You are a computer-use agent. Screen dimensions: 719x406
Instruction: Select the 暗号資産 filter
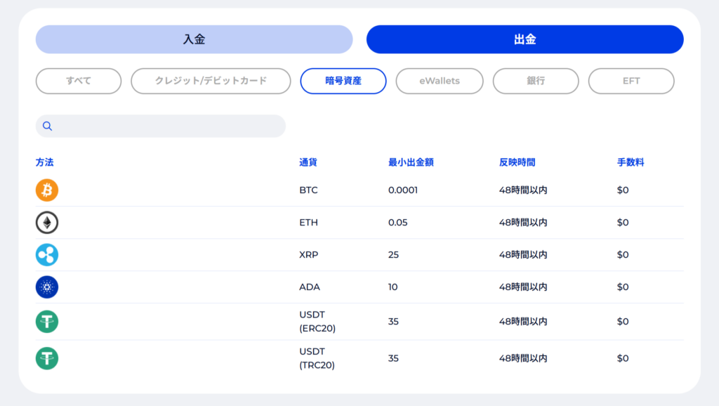(343, 81)
